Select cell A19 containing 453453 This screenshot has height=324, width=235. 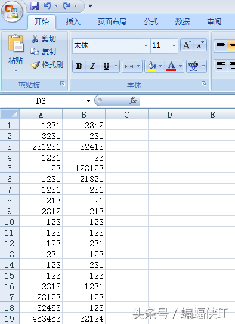point(41,319)
